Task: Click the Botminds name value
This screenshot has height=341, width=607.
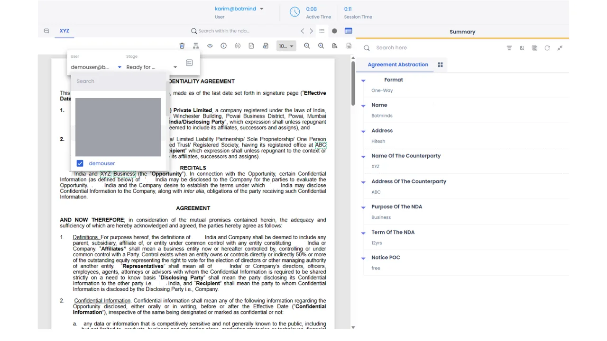Action: [x=382, y=116]
